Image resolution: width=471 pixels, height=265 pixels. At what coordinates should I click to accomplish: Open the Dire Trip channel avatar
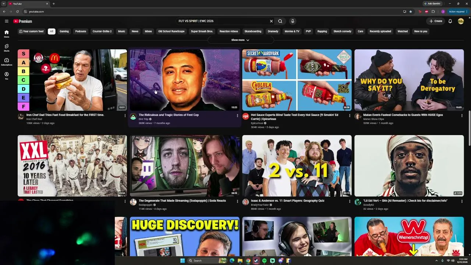click(133, 116)
